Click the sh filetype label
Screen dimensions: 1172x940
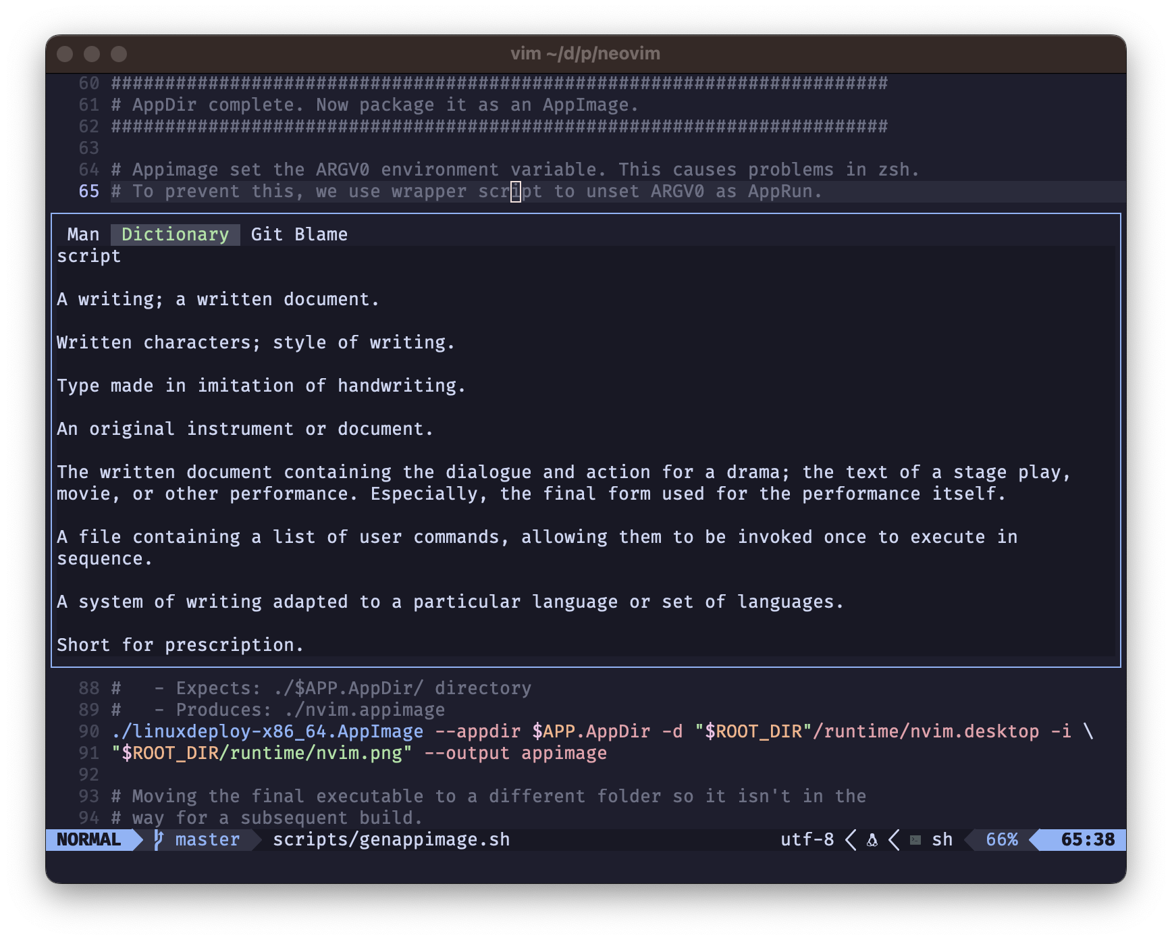942,839
